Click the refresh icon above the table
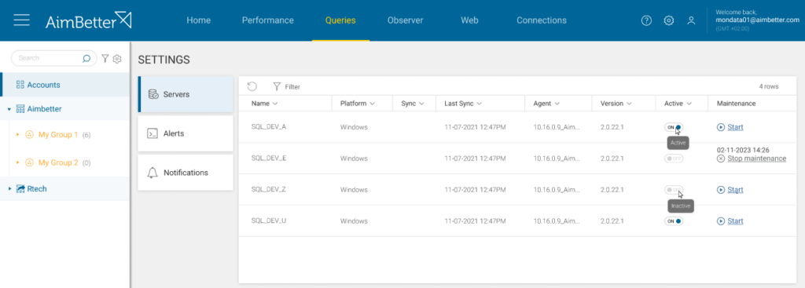 [252, 86]
